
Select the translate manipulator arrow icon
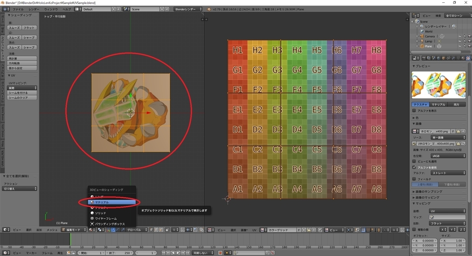pos(113,230)
